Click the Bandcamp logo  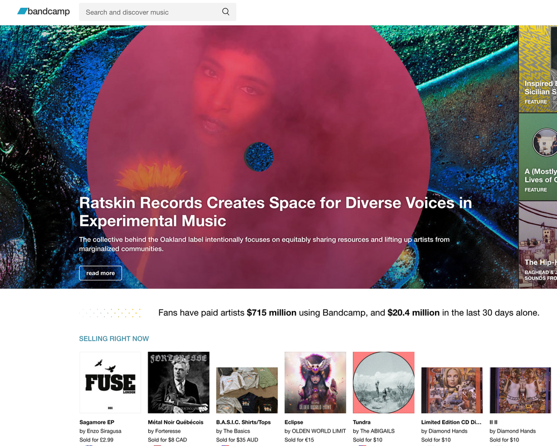click(43, 11)
